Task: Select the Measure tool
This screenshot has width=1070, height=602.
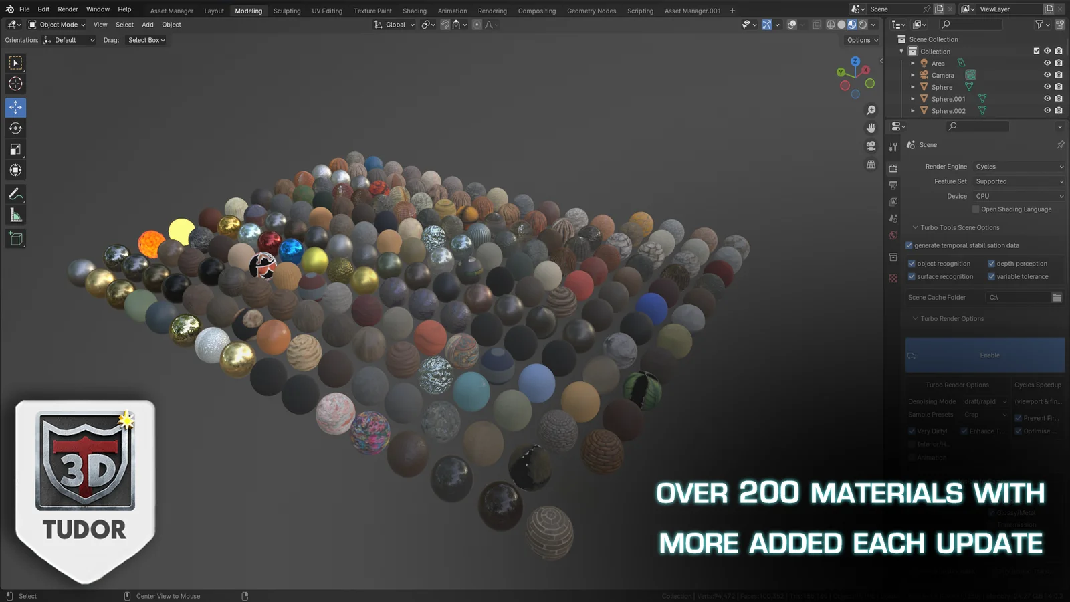Action: pos(15,215)
